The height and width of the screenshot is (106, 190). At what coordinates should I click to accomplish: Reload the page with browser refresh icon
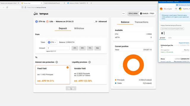click(x=7, y=7)
